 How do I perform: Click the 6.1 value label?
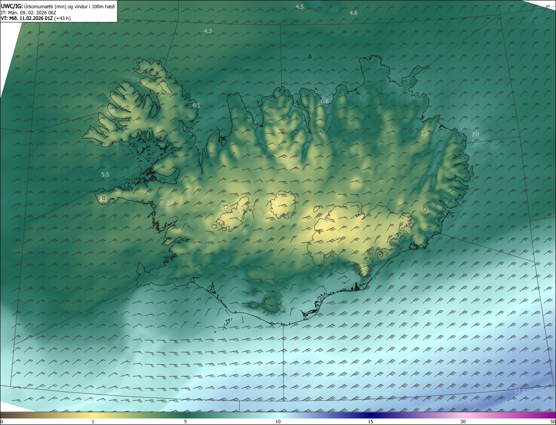coord(196,105)
